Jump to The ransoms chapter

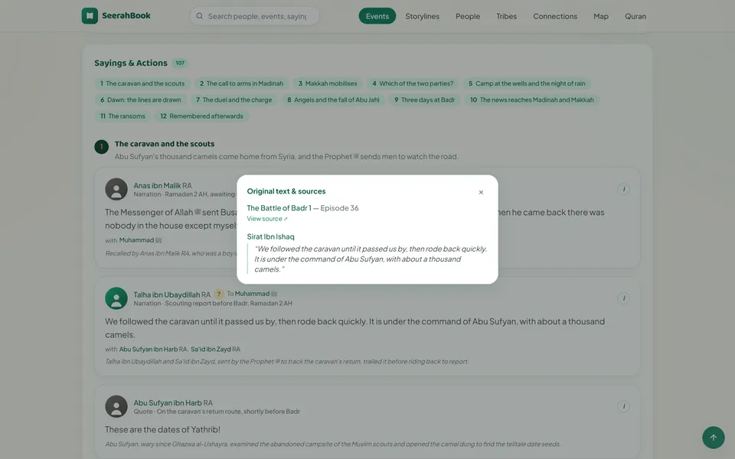click(x=122, y=116)
